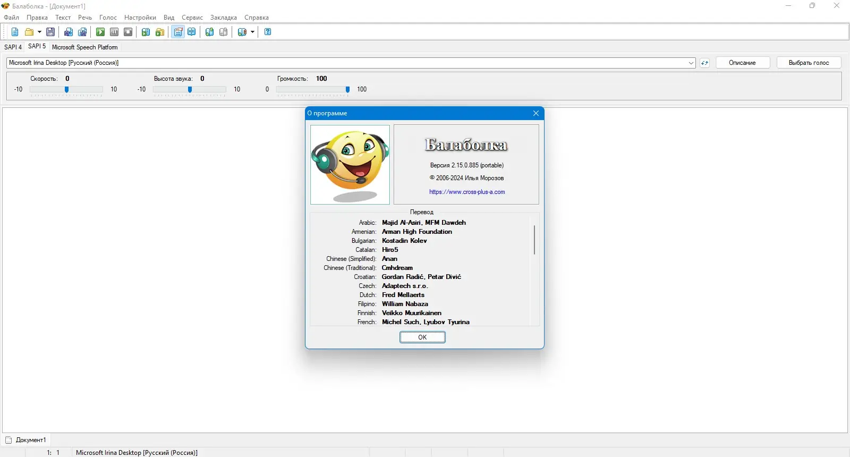Screen dimensions: 850x457
Task: Click the Скорость speed slider
Action: [66, 89]
